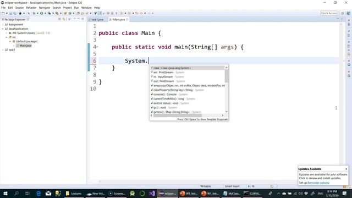Click the Save toolbar icon
352x198 pixels.
pos(10,13)
